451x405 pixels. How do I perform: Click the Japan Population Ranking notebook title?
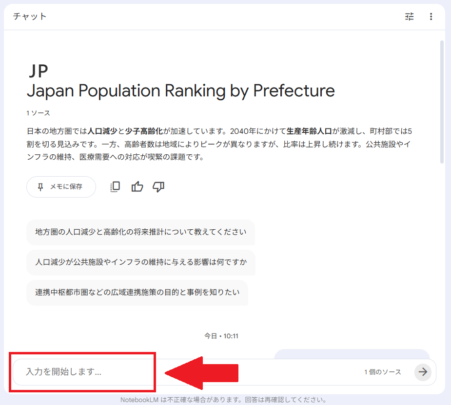[x=181, y=91]
